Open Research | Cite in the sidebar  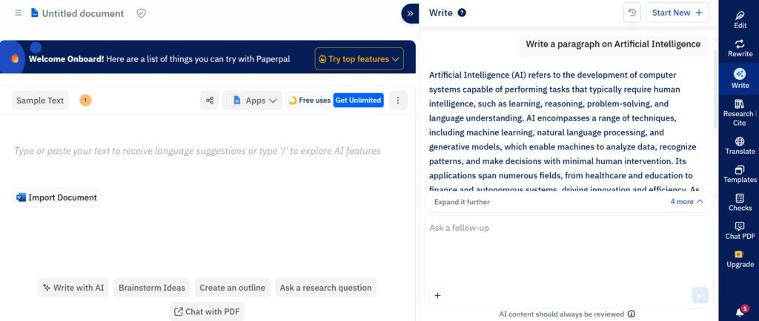click(x=740, y=112)
